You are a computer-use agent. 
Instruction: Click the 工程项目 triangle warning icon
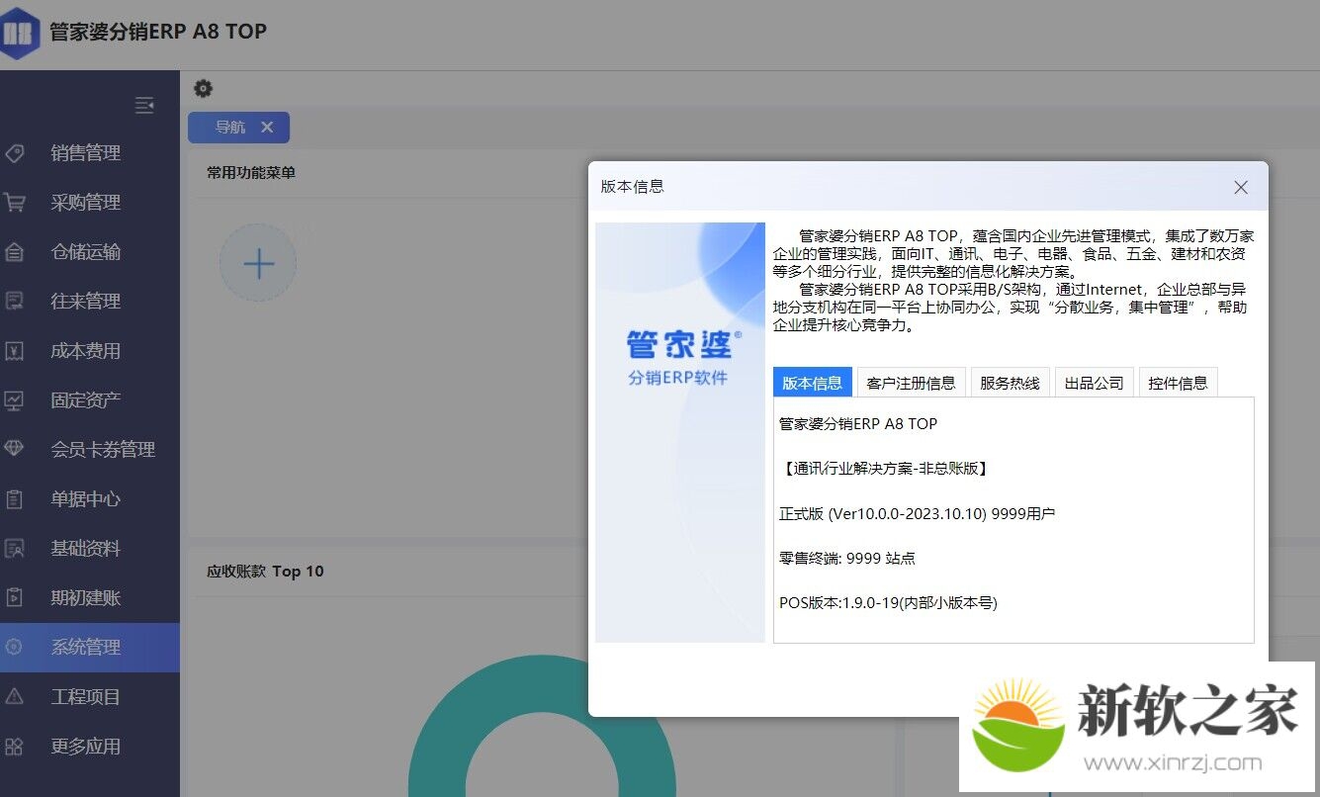tap(14, 697)
